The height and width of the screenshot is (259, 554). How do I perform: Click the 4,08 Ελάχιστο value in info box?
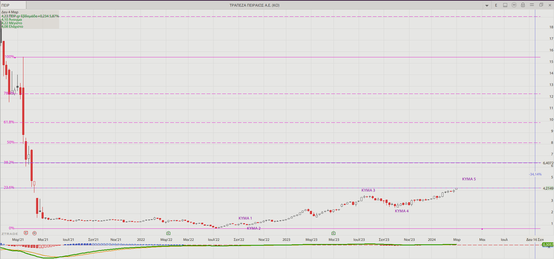click(x=12, y=27)
